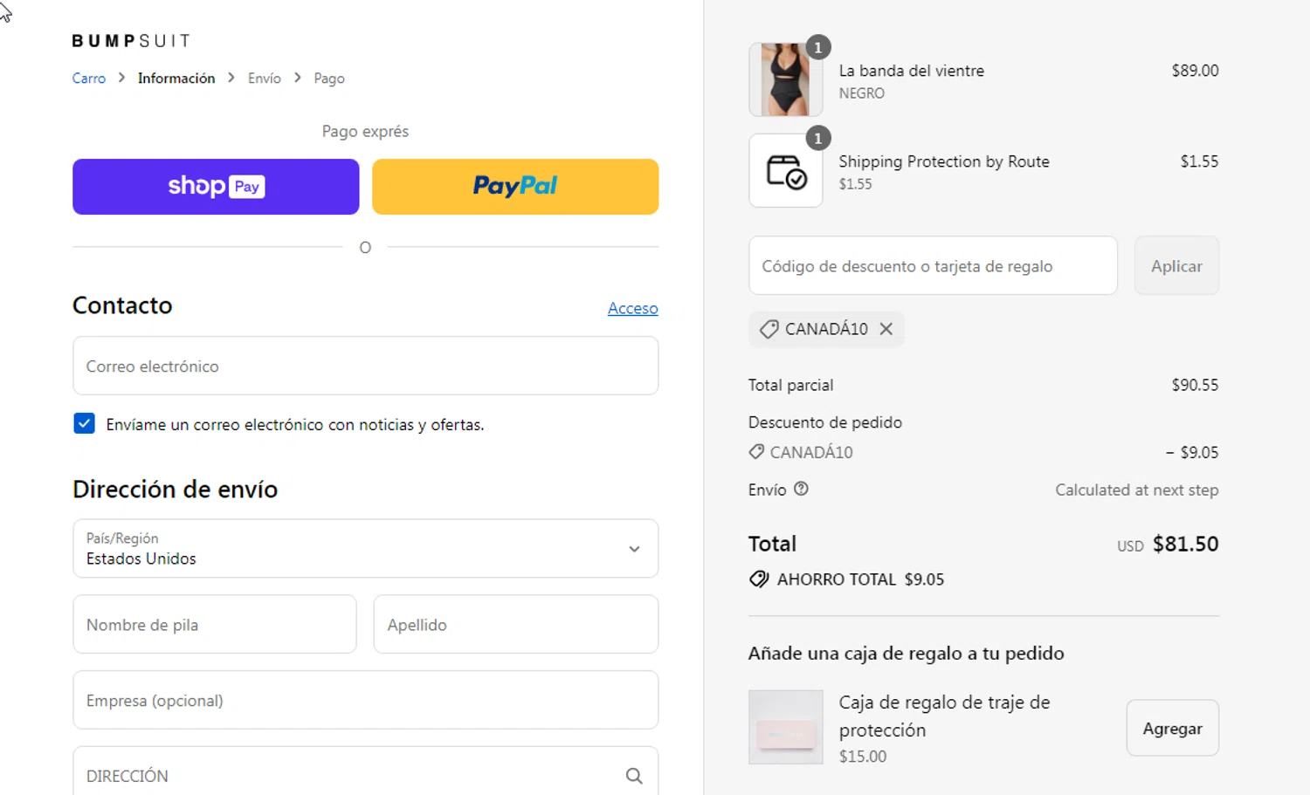The height and width of the screenshot is (795, 1310).
Task: Pay with the Shop Pay button
Action: (216, 187)
